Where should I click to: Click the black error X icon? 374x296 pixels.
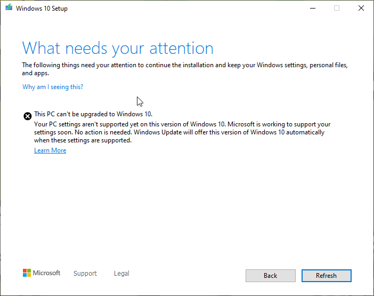coord(27,116)
